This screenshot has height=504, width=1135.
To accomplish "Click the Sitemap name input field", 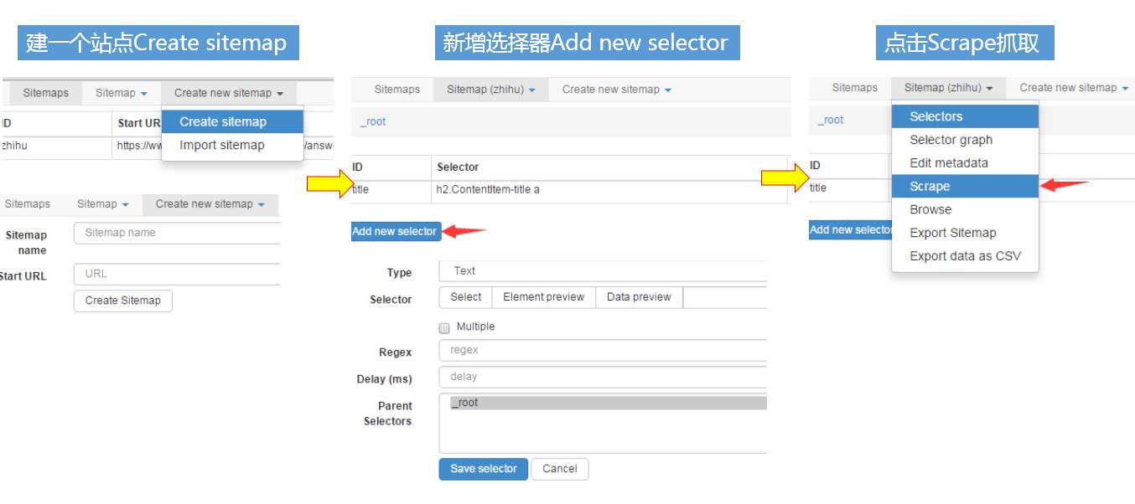I will [177, 233].
